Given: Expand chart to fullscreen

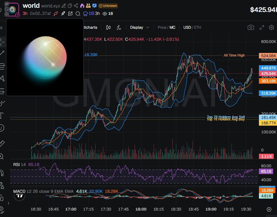Looking at the screenshot, I should [262, 27].
